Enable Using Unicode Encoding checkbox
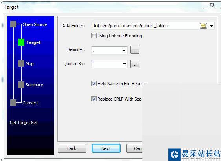 (94, 36)
